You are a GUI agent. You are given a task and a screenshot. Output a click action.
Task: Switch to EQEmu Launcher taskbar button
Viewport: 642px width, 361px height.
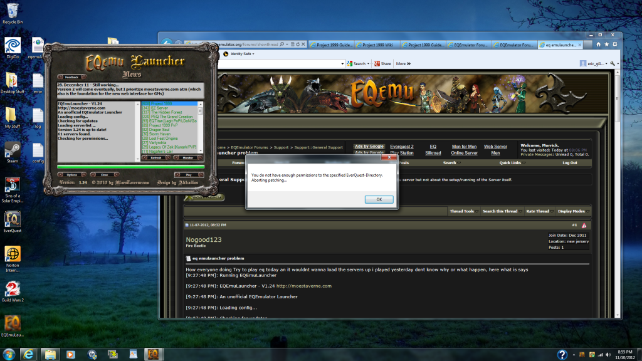pyautogui.click(x=153, y=355)
